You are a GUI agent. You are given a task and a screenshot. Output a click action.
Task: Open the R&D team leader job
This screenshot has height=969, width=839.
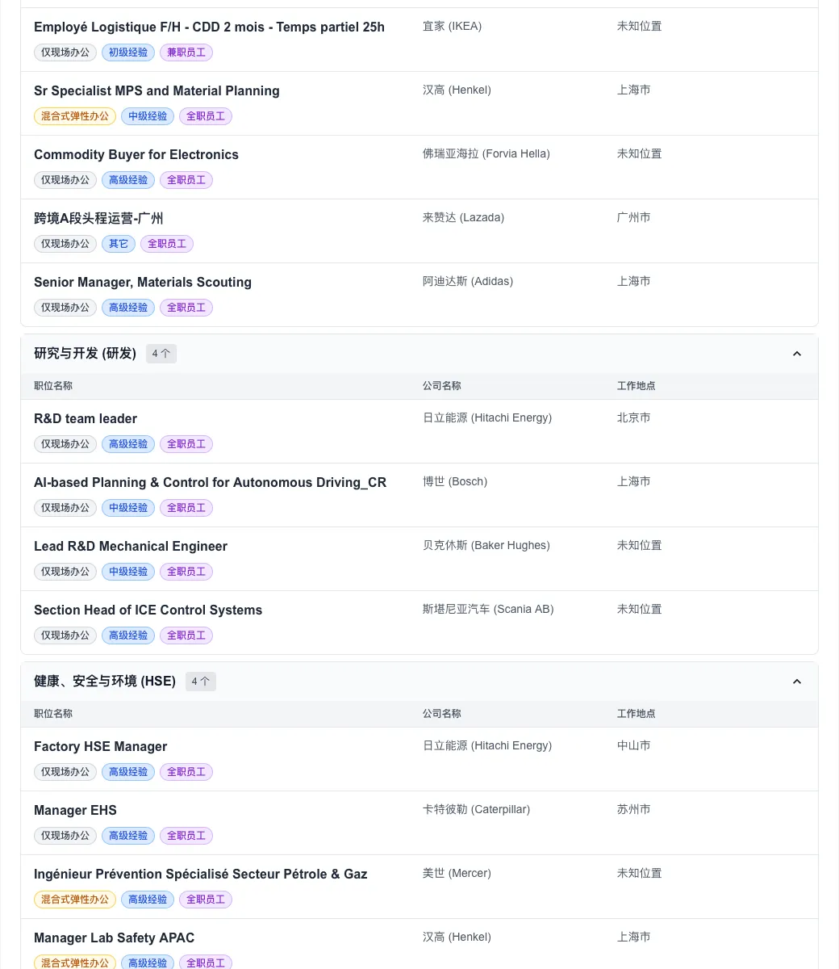tap(86, 418)
